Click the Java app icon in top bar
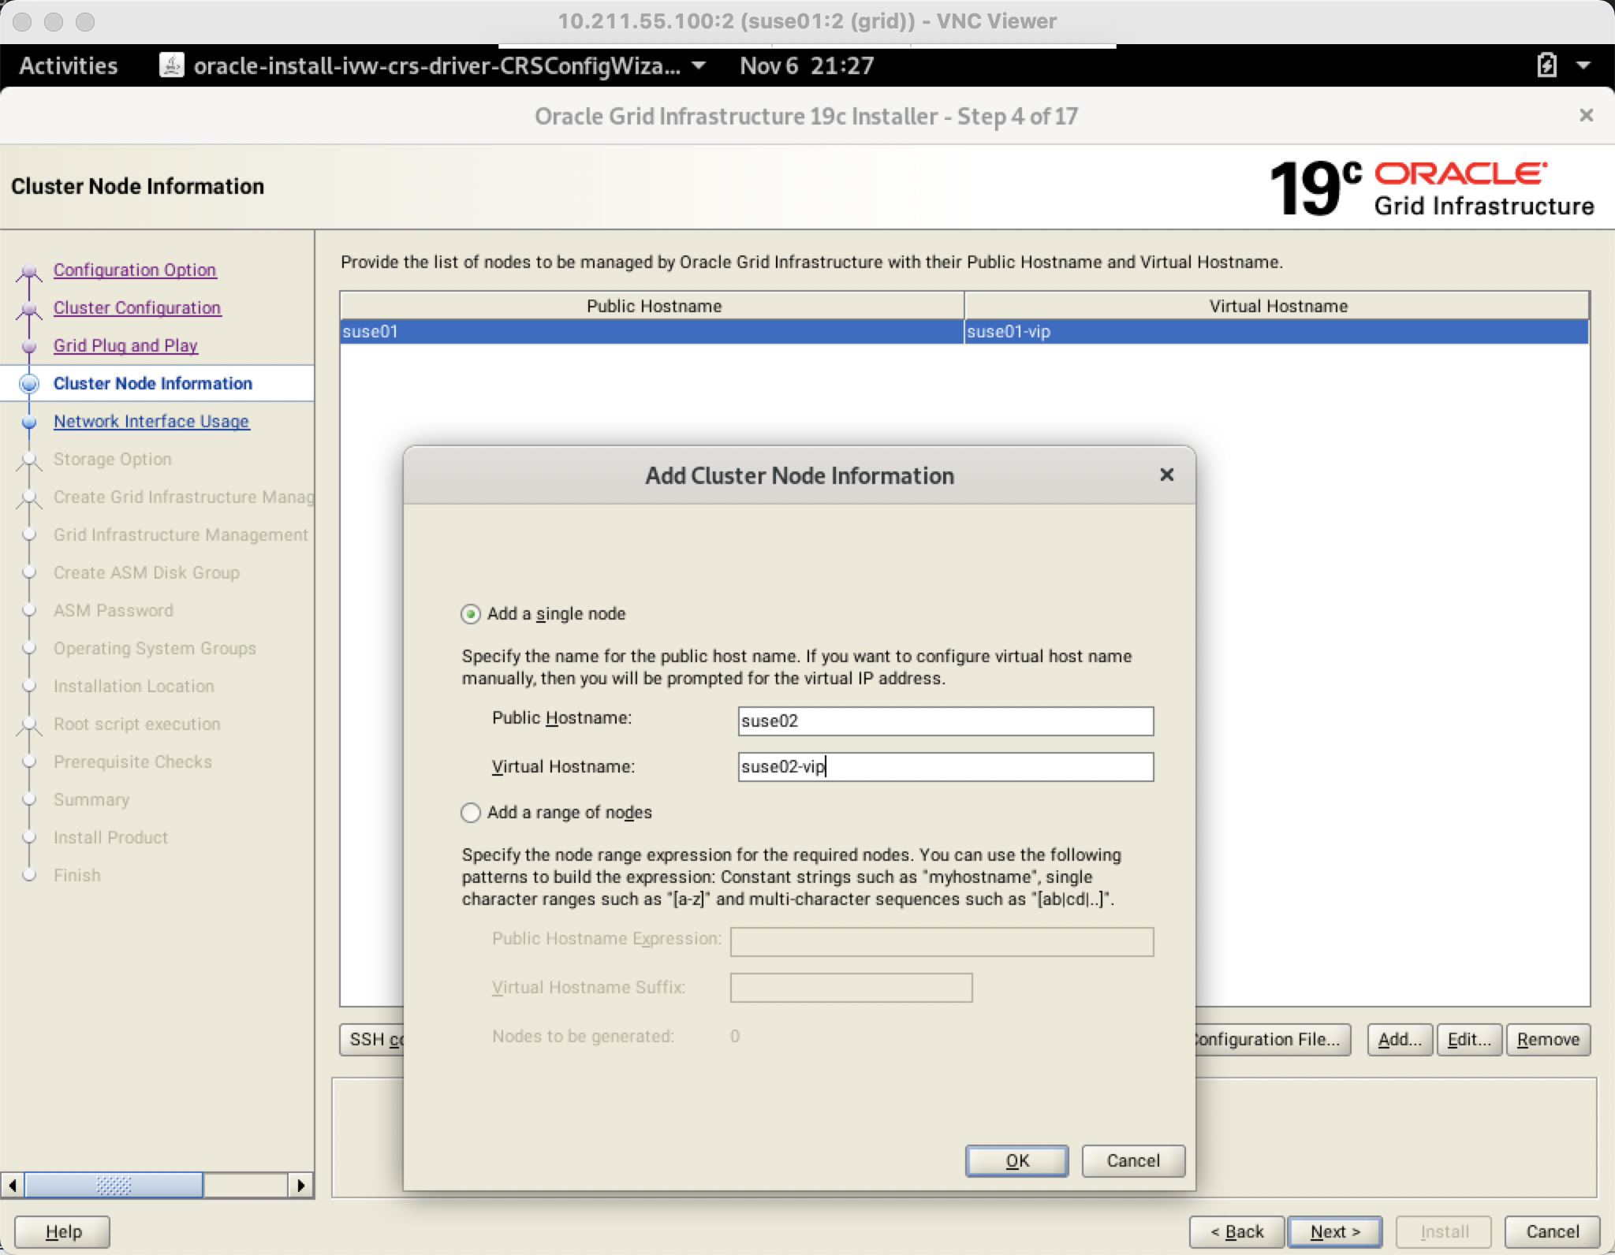Screen dimensions: 1615x1255 tap(172, 65)
